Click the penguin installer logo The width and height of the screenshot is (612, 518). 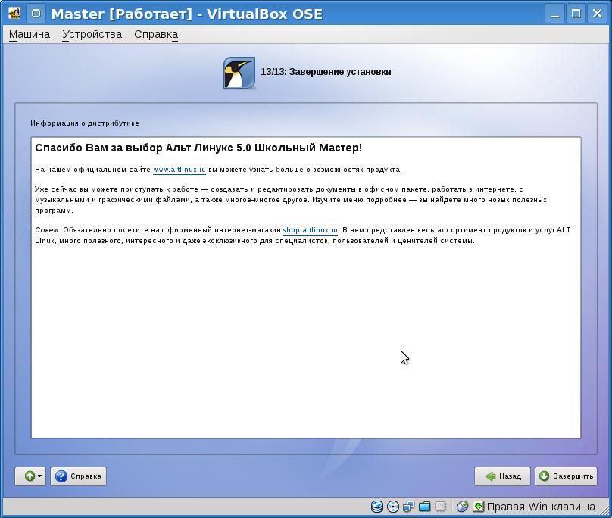pyautogui.click(x=239, y=73)
